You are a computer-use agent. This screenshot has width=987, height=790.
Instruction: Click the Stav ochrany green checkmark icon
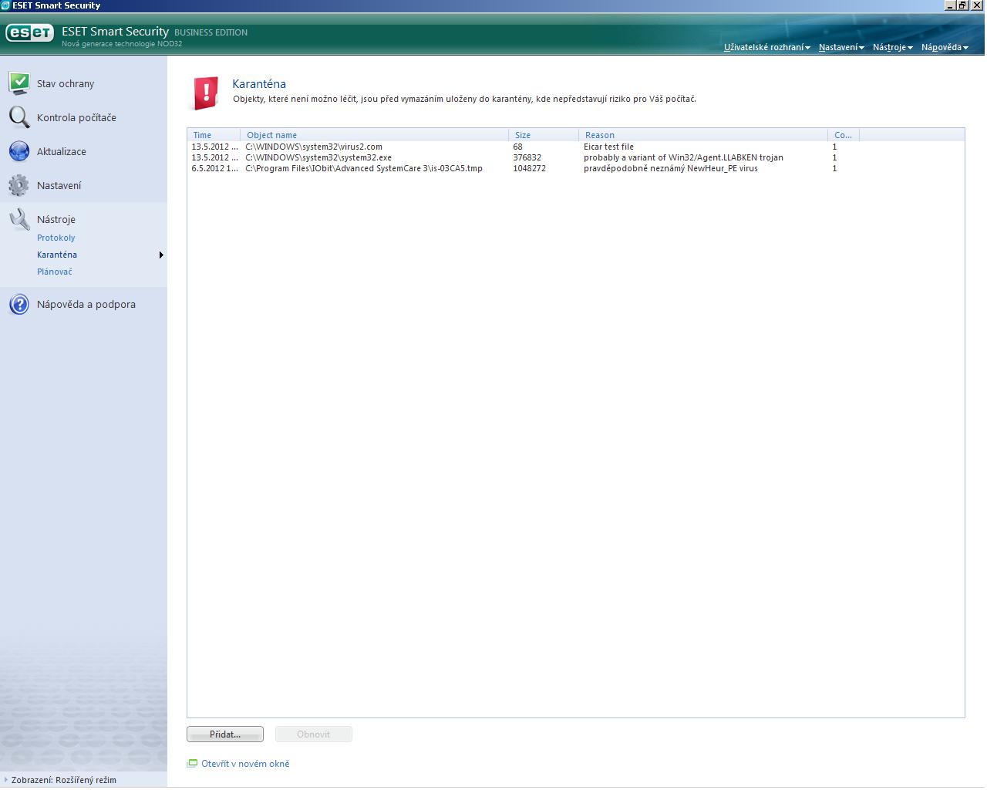(x=19, y=83)
